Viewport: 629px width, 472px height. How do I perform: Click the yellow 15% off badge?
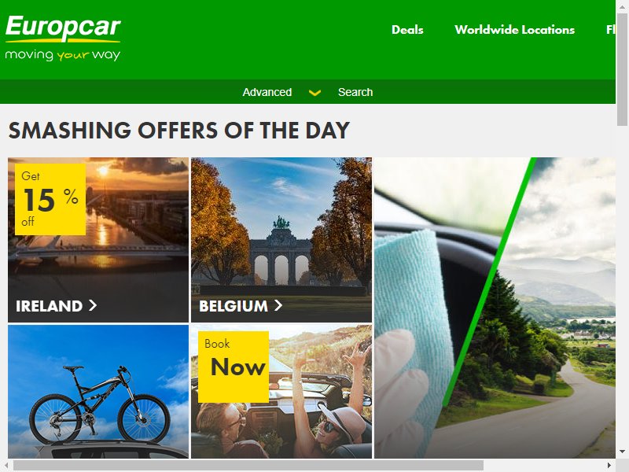(x=50, y=199)
